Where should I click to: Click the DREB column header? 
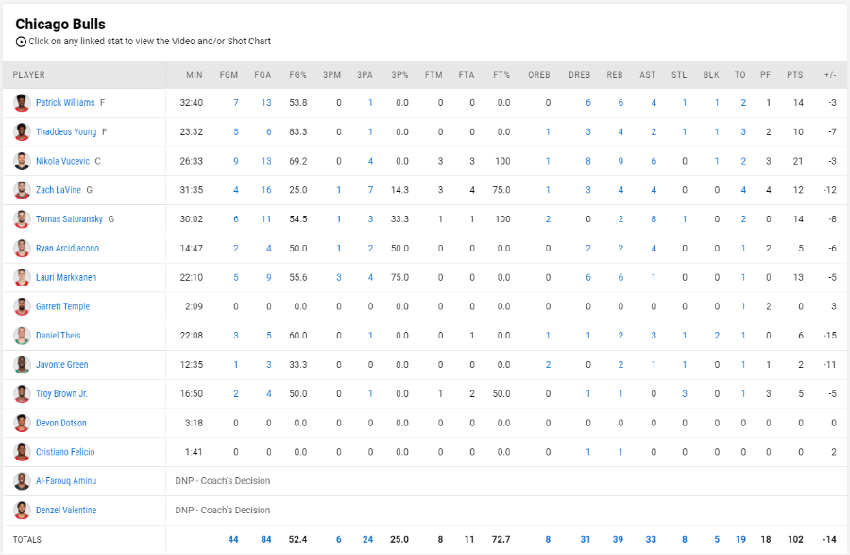(x=580, y=75)
